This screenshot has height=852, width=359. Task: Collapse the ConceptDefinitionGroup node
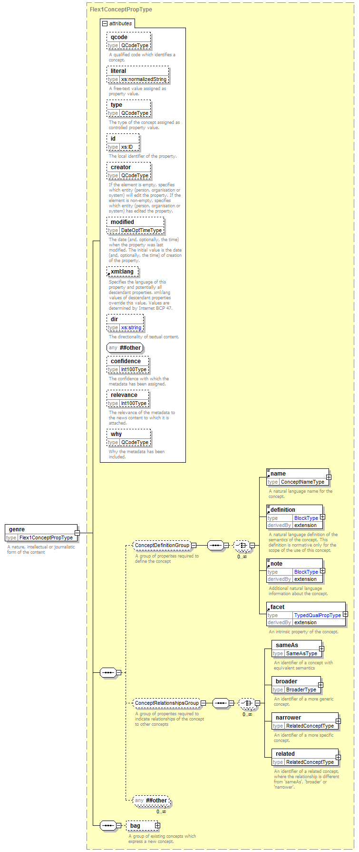pos(194,545)
